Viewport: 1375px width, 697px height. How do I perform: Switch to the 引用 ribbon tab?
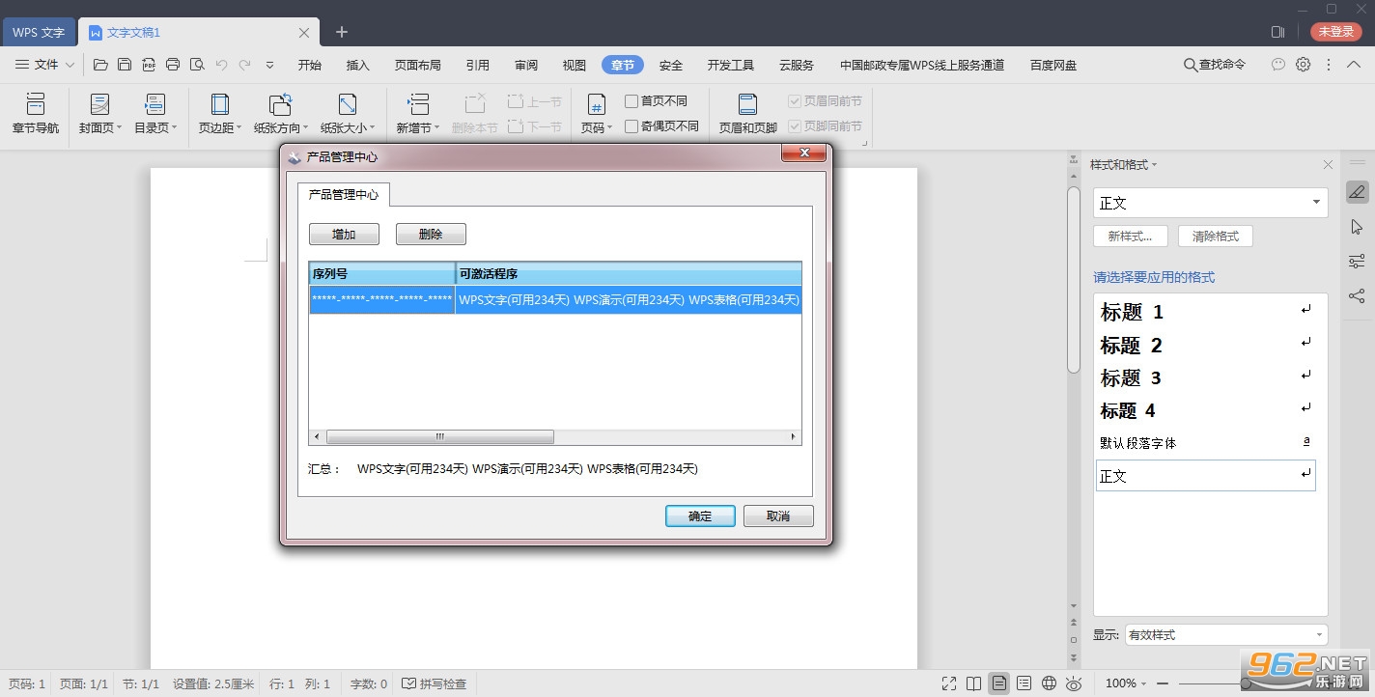(x=478, y=65)
